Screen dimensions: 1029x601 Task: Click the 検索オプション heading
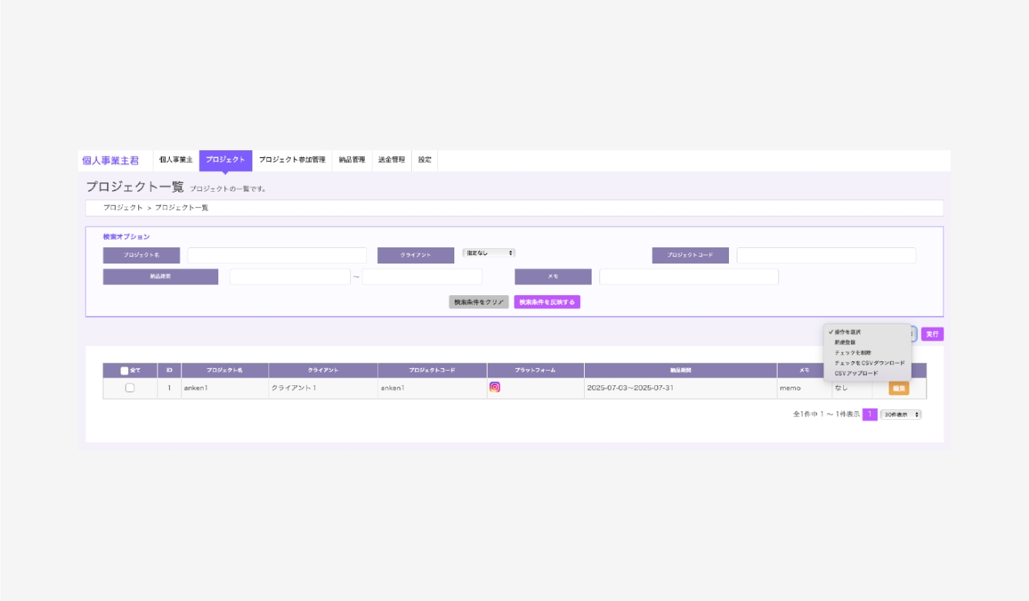tap(127, 237)
